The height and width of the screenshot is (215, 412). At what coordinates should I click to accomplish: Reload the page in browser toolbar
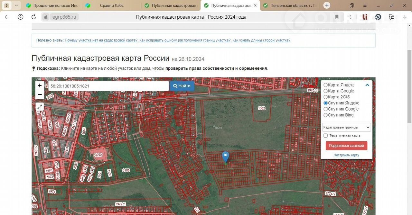(33, 17)
